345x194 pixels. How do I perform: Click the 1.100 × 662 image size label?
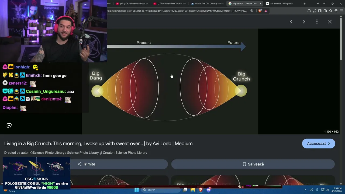(331, 132)
